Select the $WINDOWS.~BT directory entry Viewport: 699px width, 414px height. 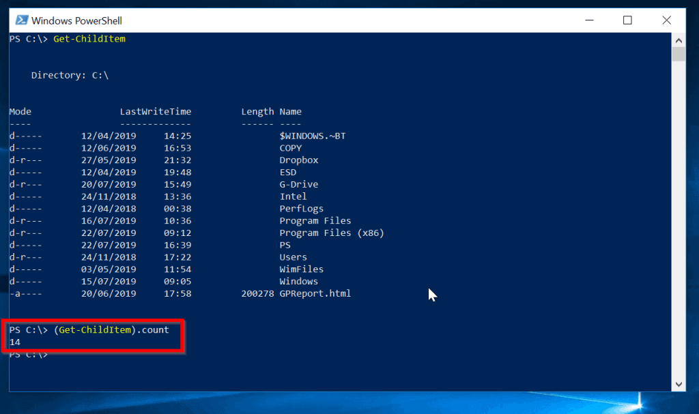pos(313,136)
